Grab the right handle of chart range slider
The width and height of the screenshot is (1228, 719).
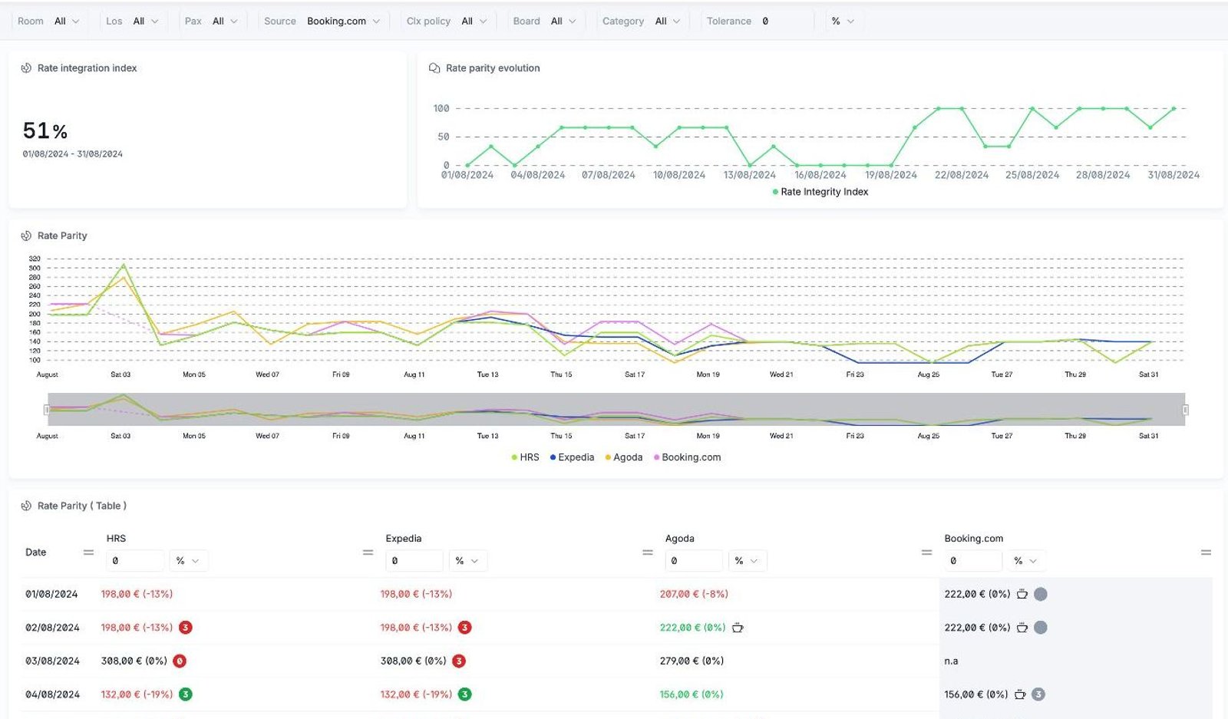(x=1186, y=410)
